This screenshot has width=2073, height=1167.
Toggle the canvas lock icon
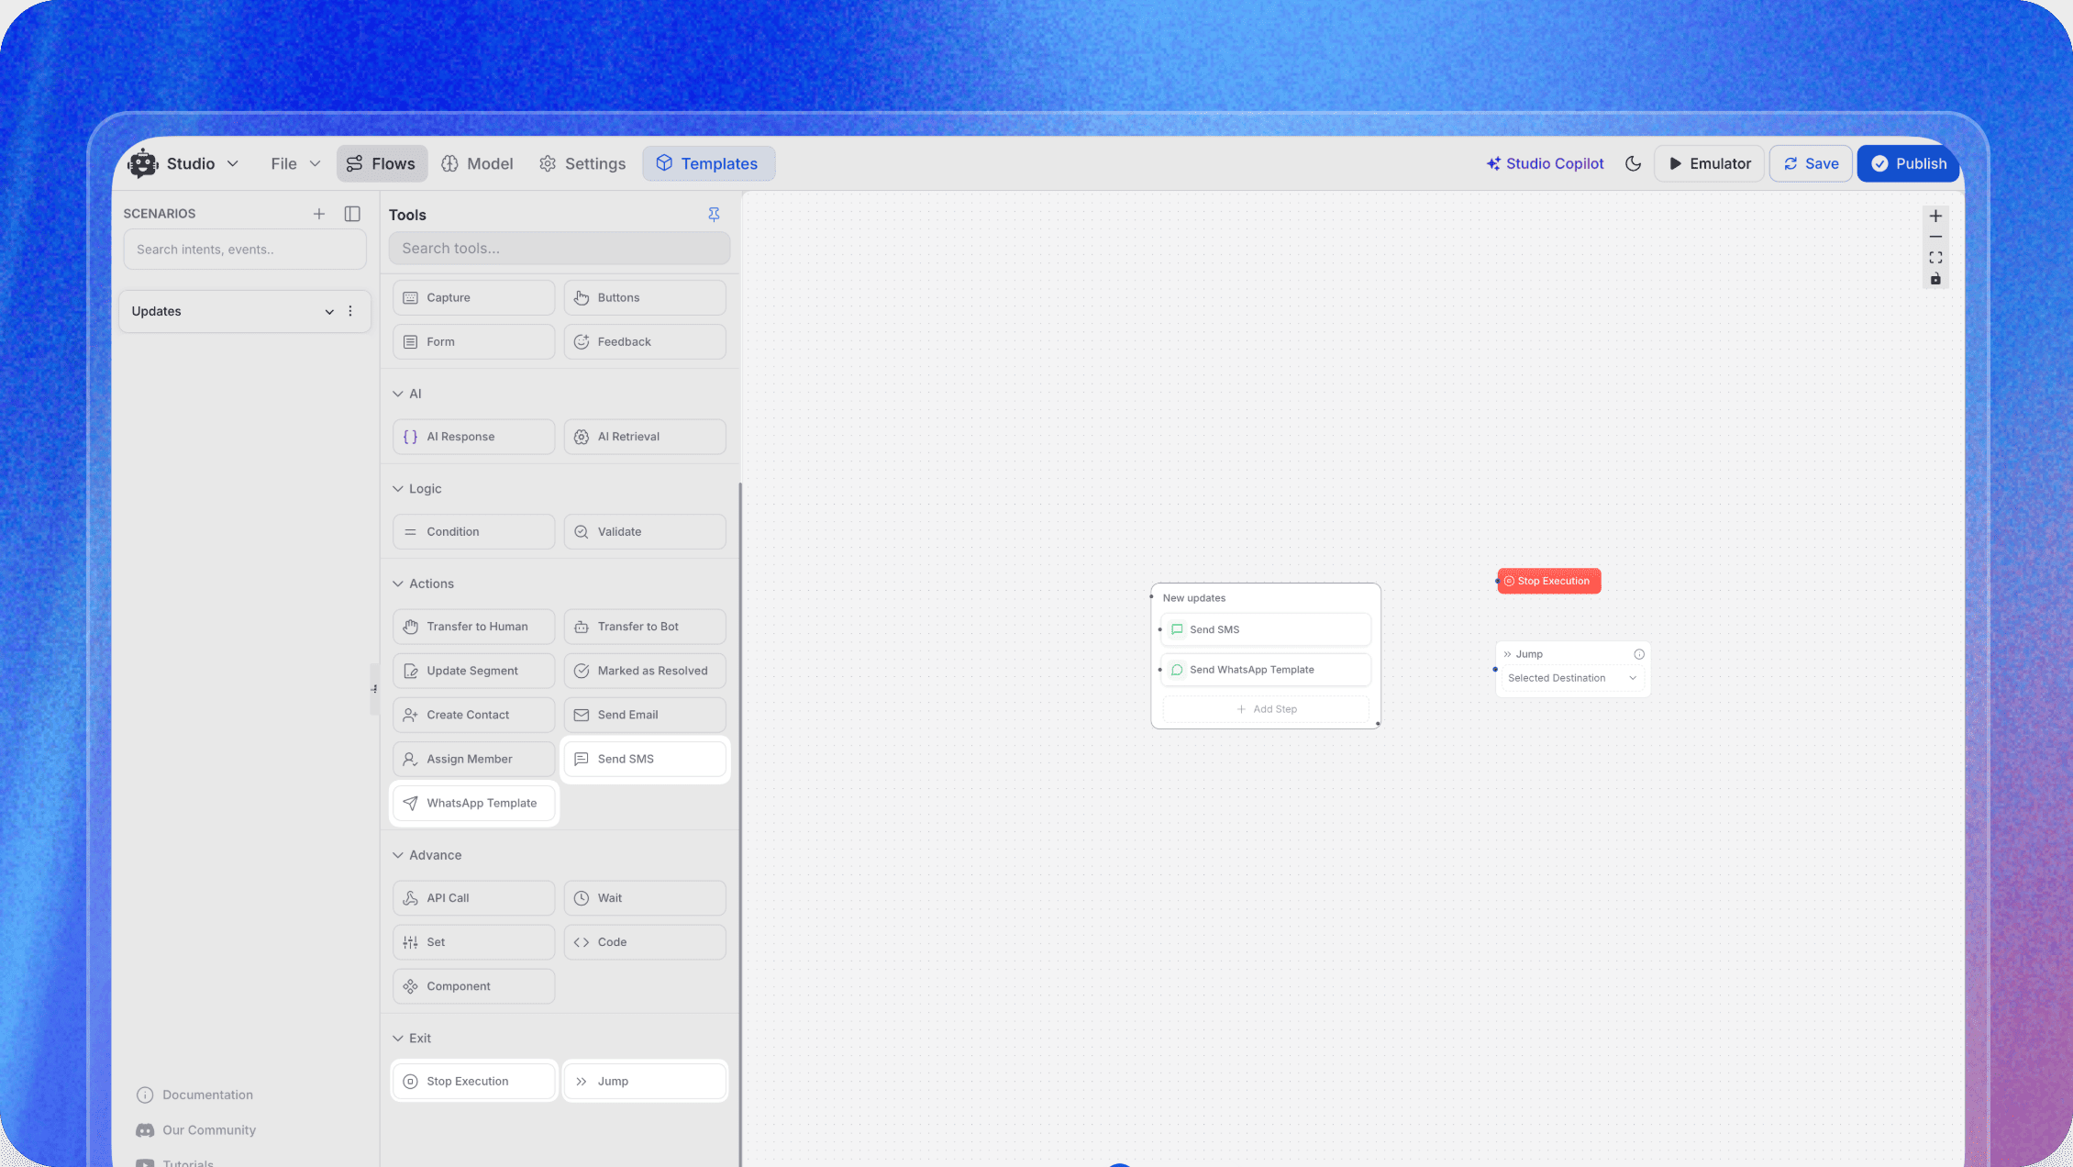(1935, 279)
